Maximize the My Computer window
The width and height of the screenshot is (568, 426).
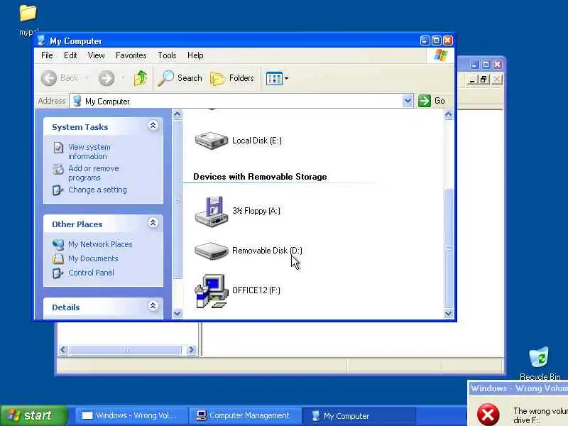click(437, 40)
